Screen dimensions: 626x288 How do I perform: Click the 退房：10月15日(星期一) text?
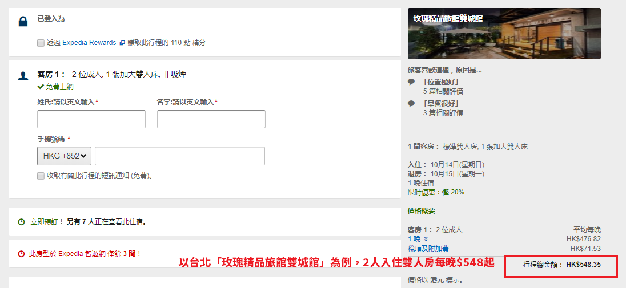point(446,174)
